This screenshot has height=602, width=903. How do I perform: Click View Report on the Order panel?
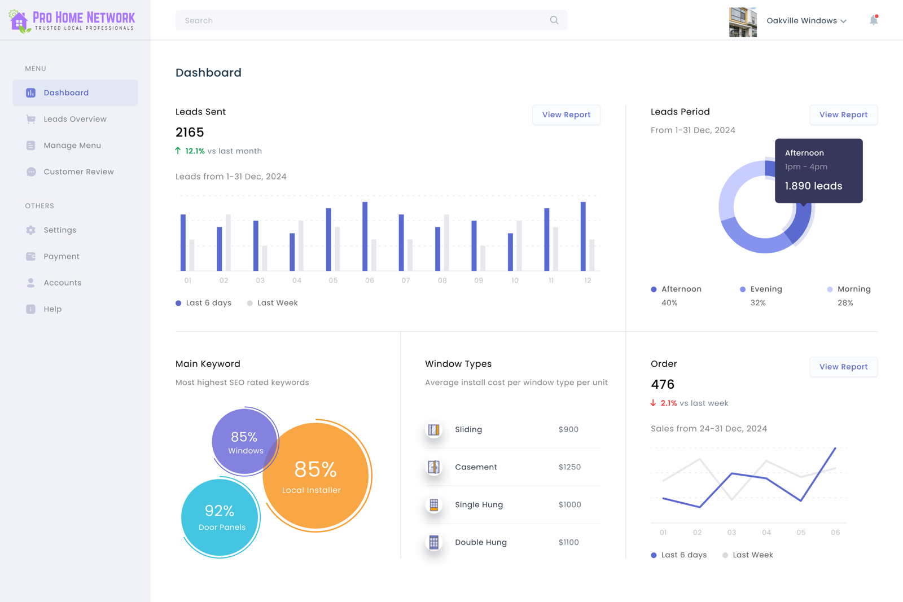point(843,367)
